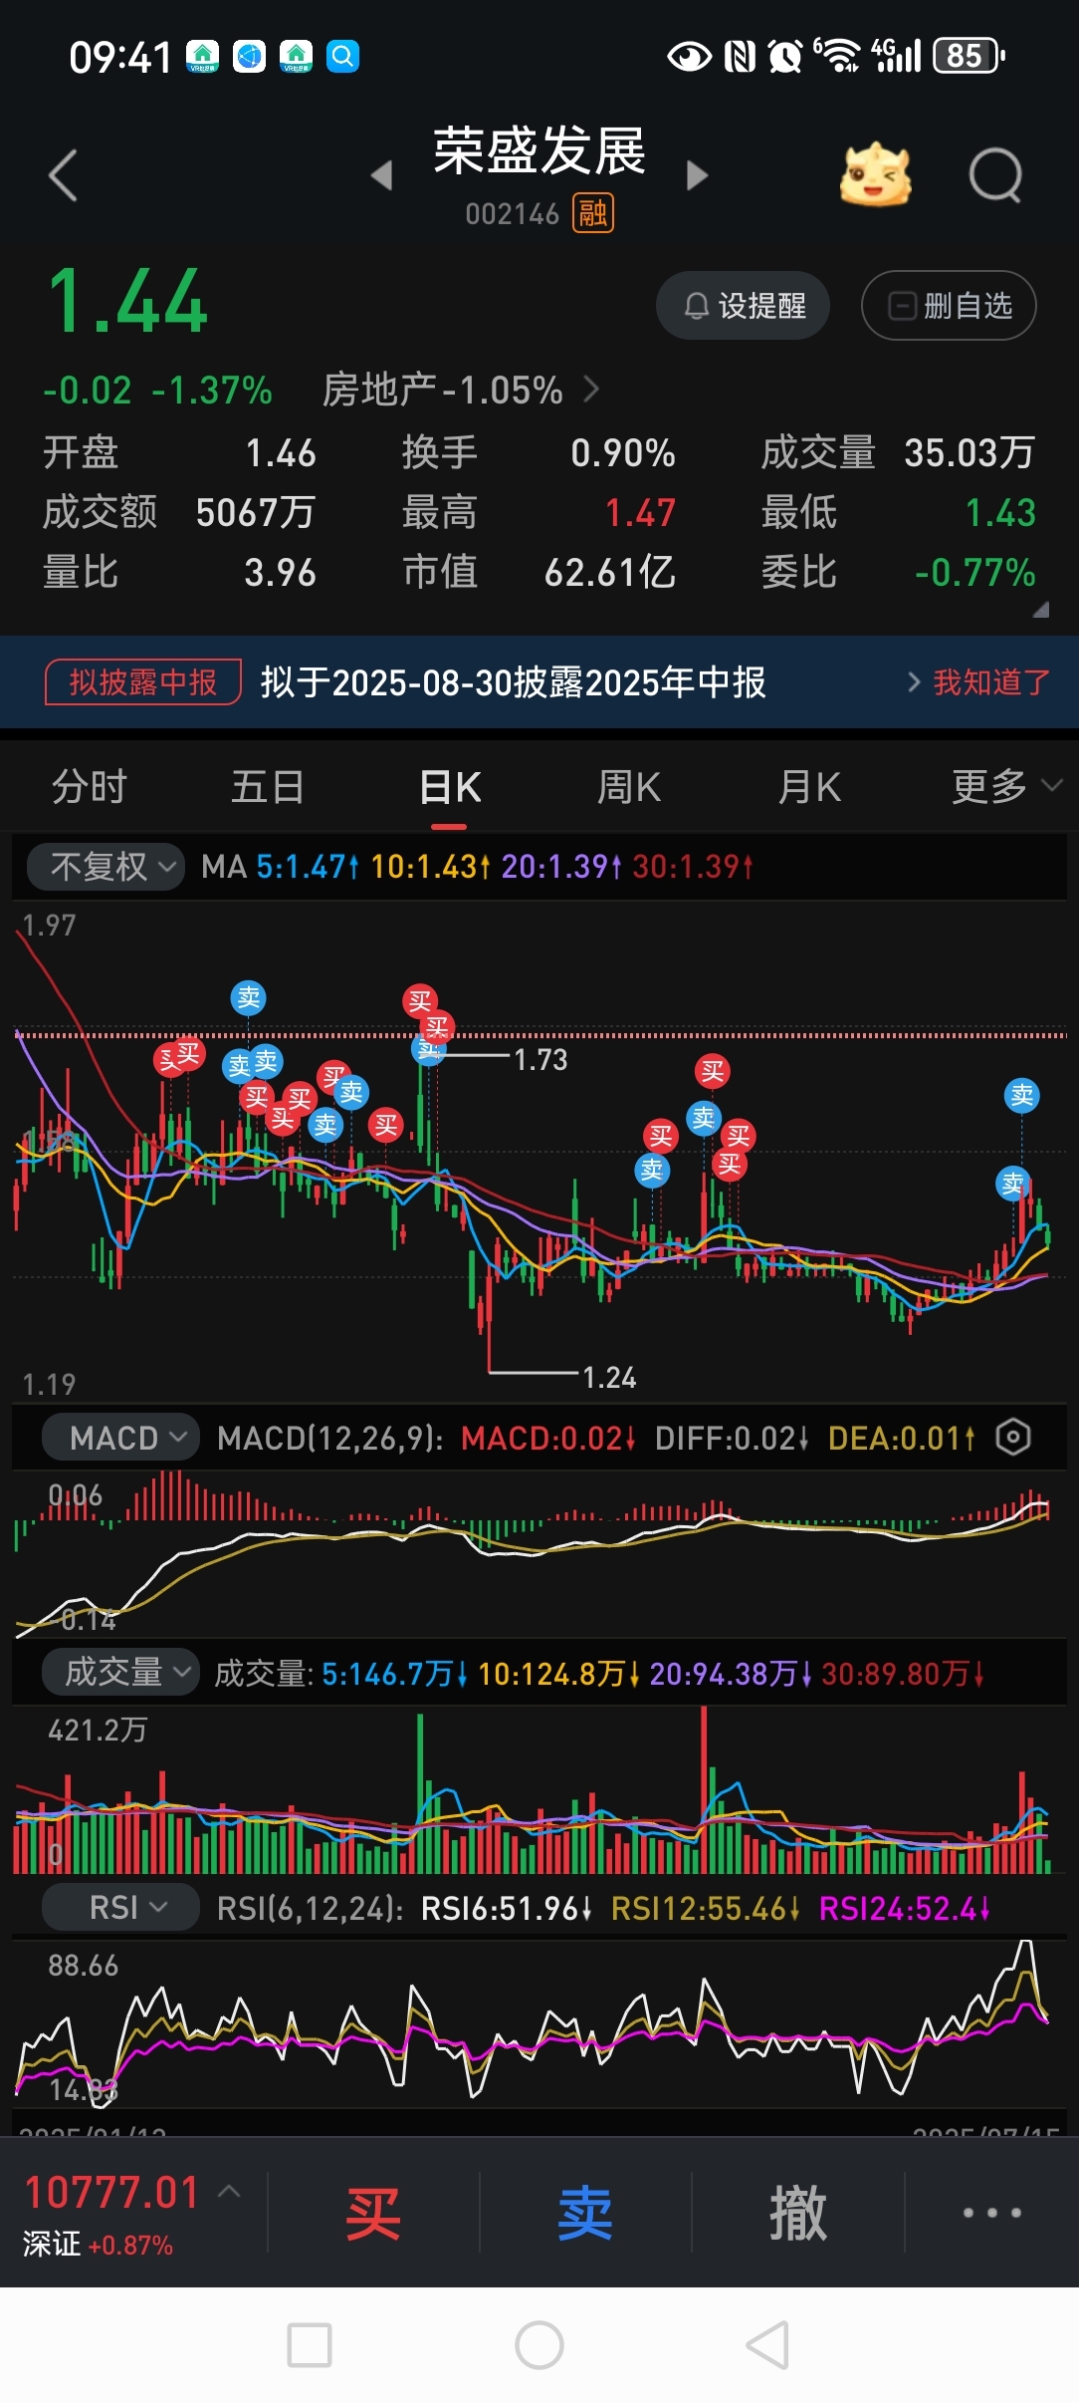
Task: Tap the 换手 0.90% value
Action: point(623,453)
